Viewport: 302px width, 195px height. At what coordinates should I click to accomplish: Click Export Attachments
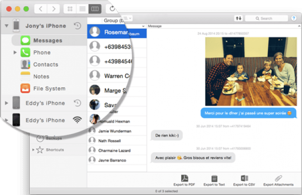point(278,180)
